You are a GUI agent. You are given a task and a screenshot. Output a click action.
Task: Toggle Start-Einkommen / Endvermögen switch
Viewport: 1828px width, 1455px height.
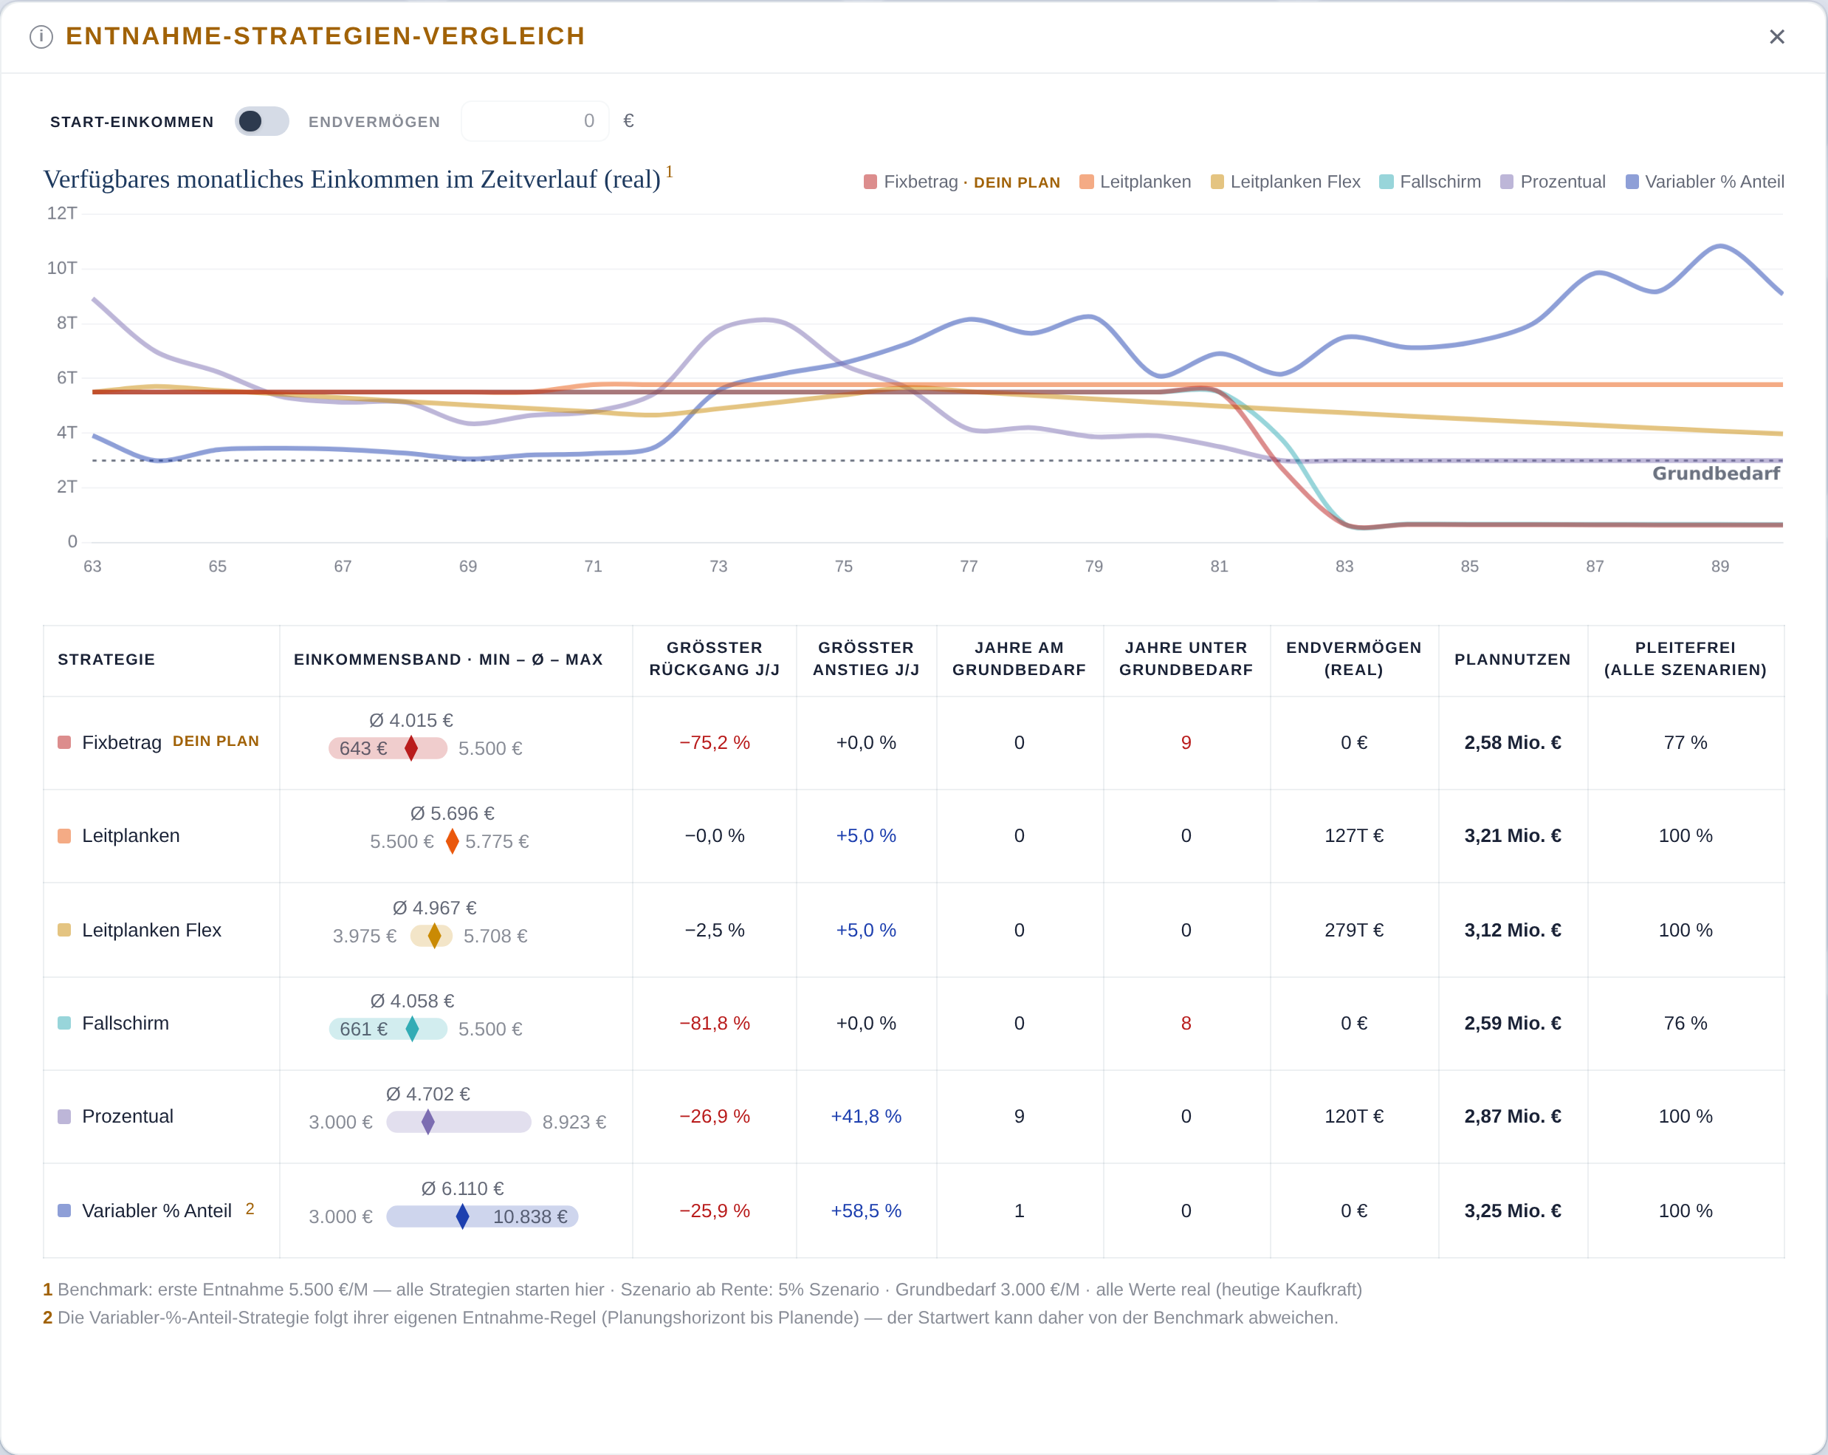pos(262,121)
